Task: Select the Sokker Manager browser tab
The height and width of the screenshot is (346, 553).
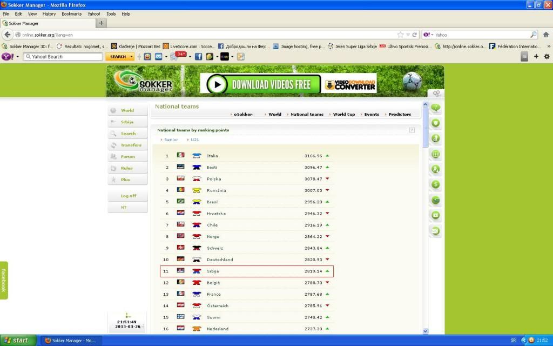Action: point(48,23)
